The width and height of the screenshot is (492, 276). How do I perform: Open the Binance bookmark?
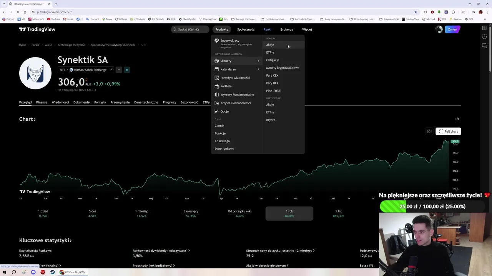(x=455, y=19)
